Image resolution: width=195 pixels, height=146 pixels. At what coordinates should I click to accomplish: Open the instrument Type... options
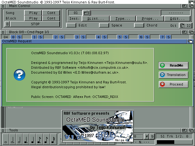point(123,19)
